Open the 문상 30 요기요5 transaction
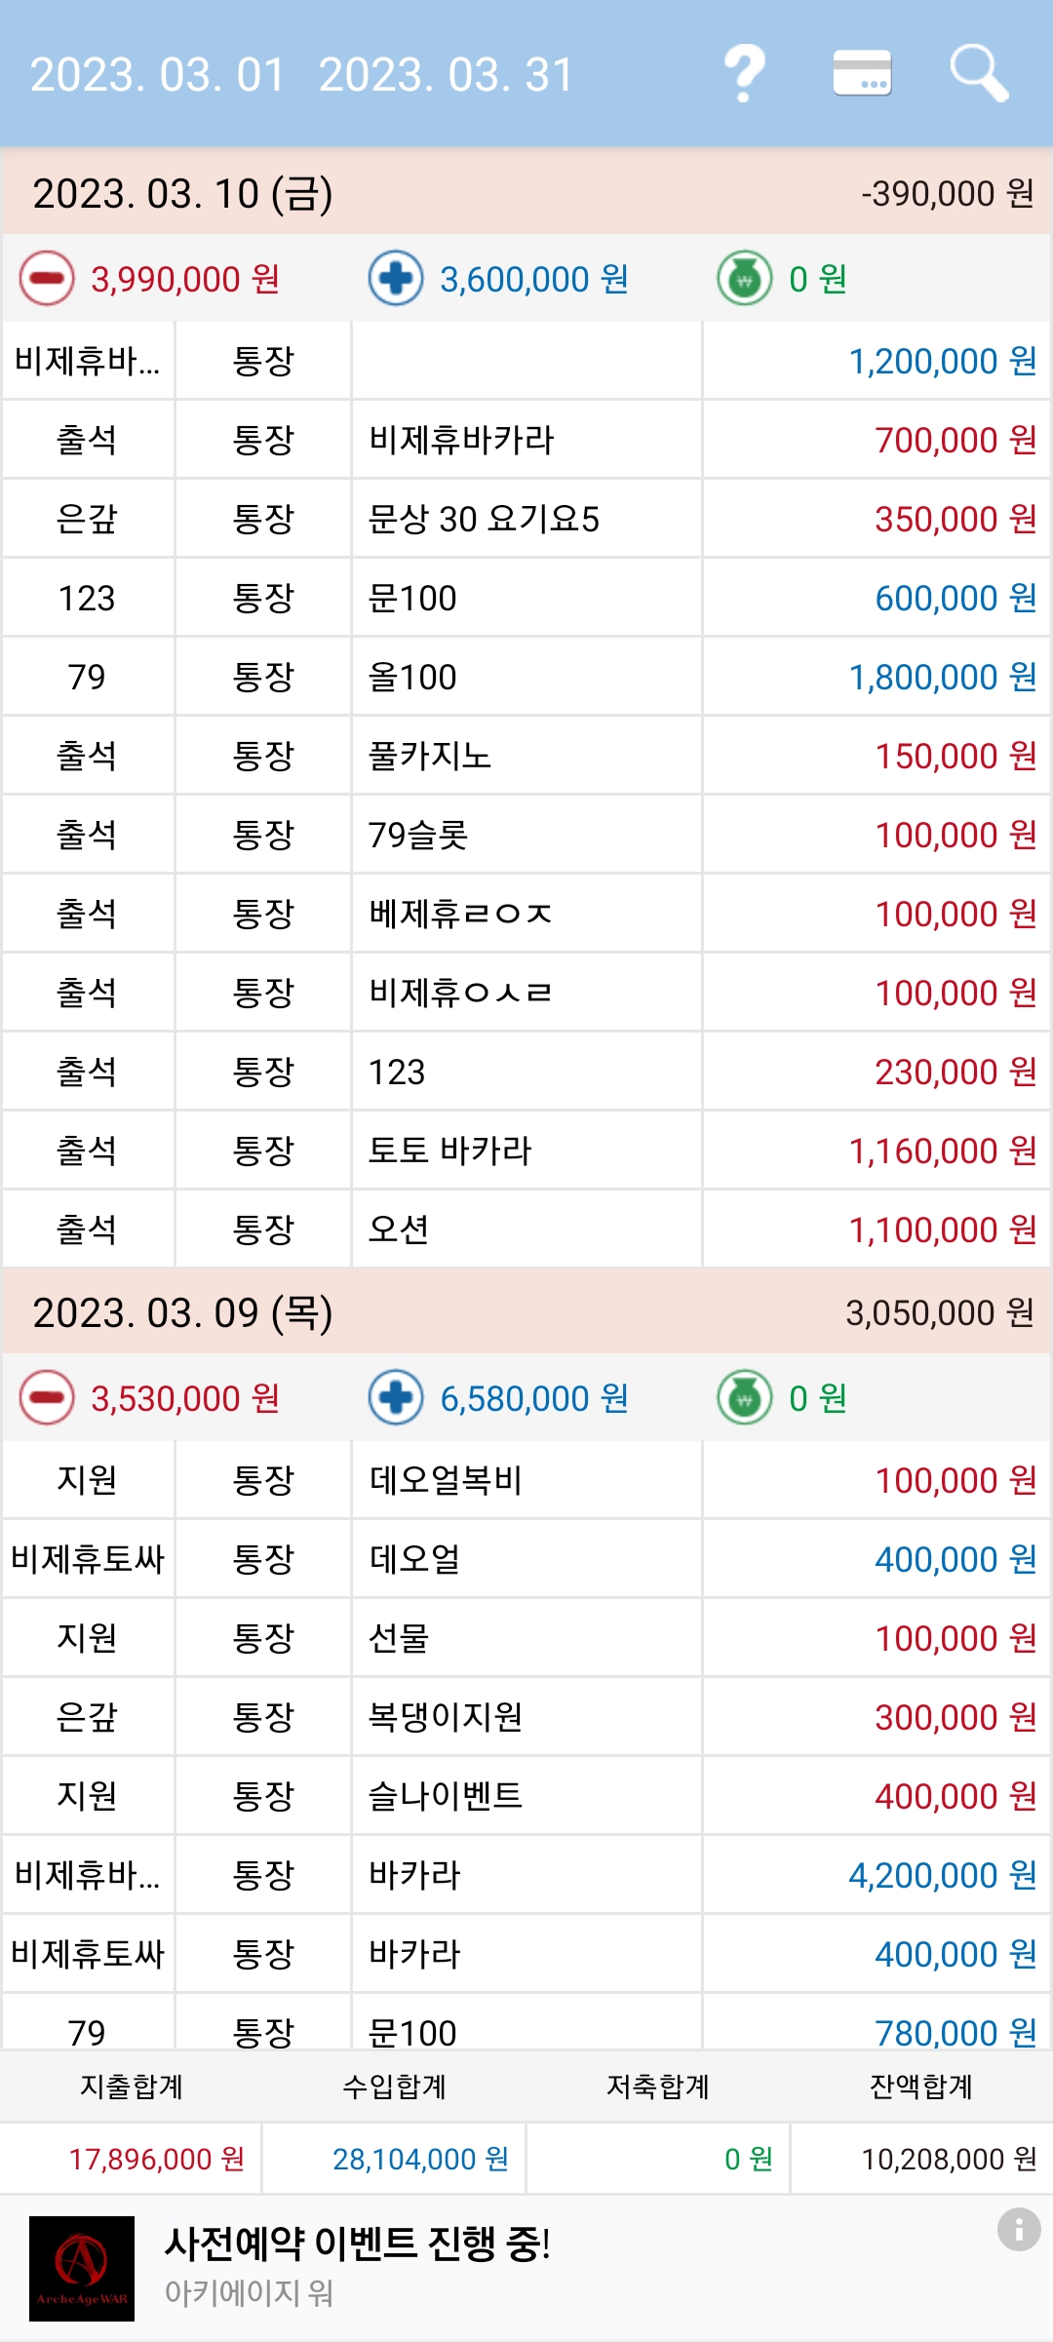This screenshot has height=2342, width=1053. [526, 519]
